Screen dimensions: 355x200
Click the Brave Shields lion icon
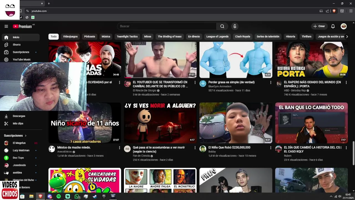[334, 11]
